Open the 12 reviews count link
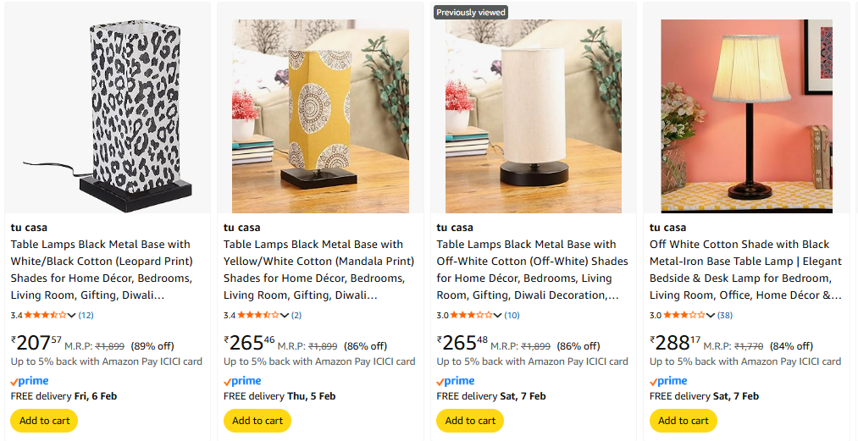Image resolution: width=858 pixels, height=441 pixels. [86, 316]
